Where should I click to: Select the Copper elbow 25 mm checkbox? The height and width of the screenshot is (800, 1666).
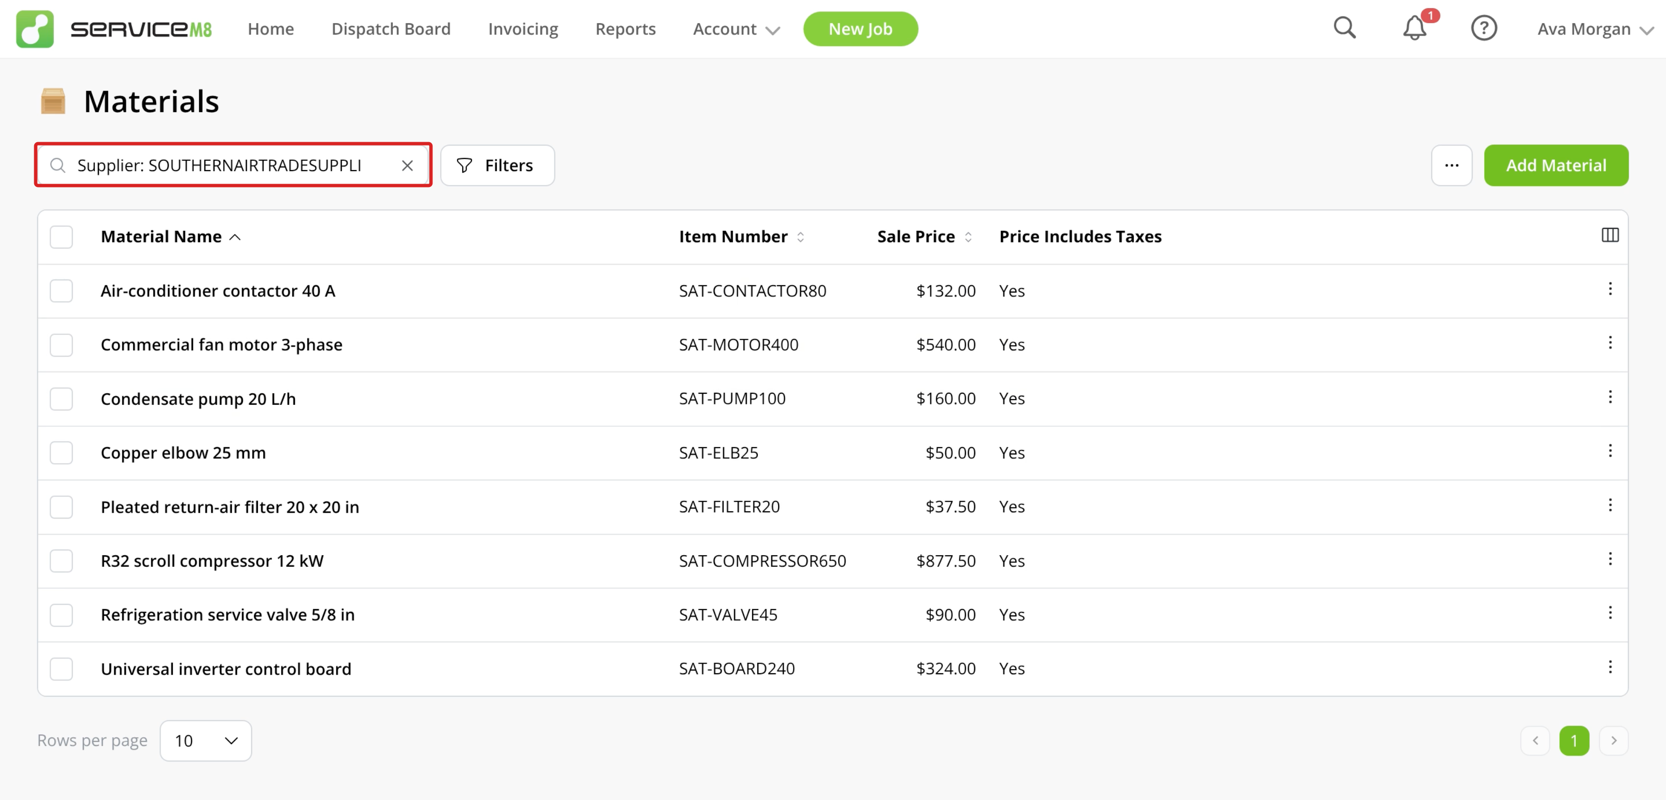click(x=61, y=453)
